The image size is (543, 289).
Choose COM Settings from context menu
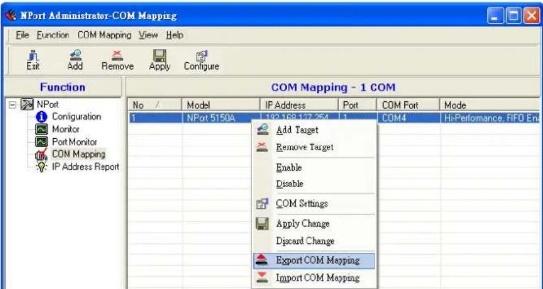click(x=315, y=203)
